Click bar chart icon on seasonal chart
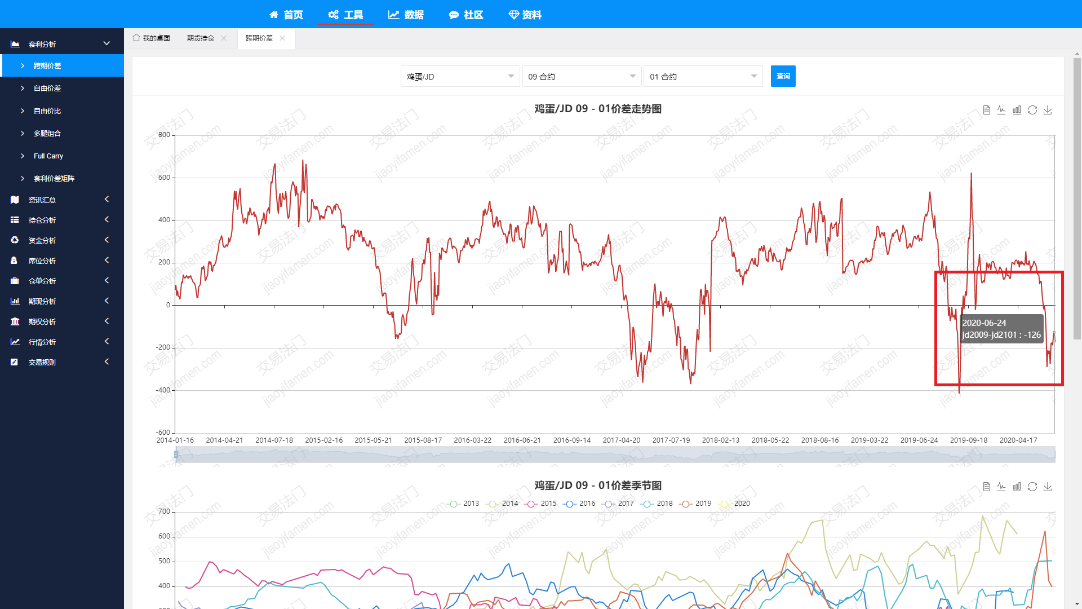 tap(1017, 487)
